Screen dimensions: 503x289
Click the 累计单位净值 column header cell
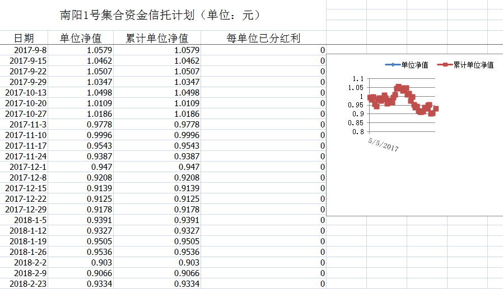(x=157, y=38)
